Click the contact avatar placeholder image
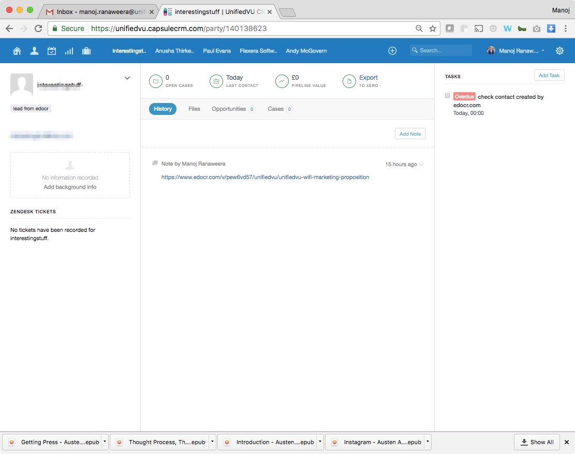Screen dimensions: 575x454 pos(22,85)
